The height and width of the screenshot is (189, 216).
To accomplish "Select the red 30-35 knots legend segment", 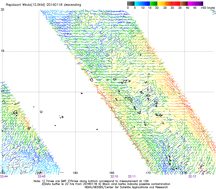I will click(x=176, y=3).
